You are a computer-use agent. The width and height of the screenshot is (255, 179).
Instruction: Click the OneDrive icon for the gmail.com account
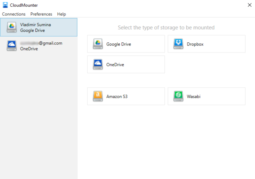coord(11,46)
